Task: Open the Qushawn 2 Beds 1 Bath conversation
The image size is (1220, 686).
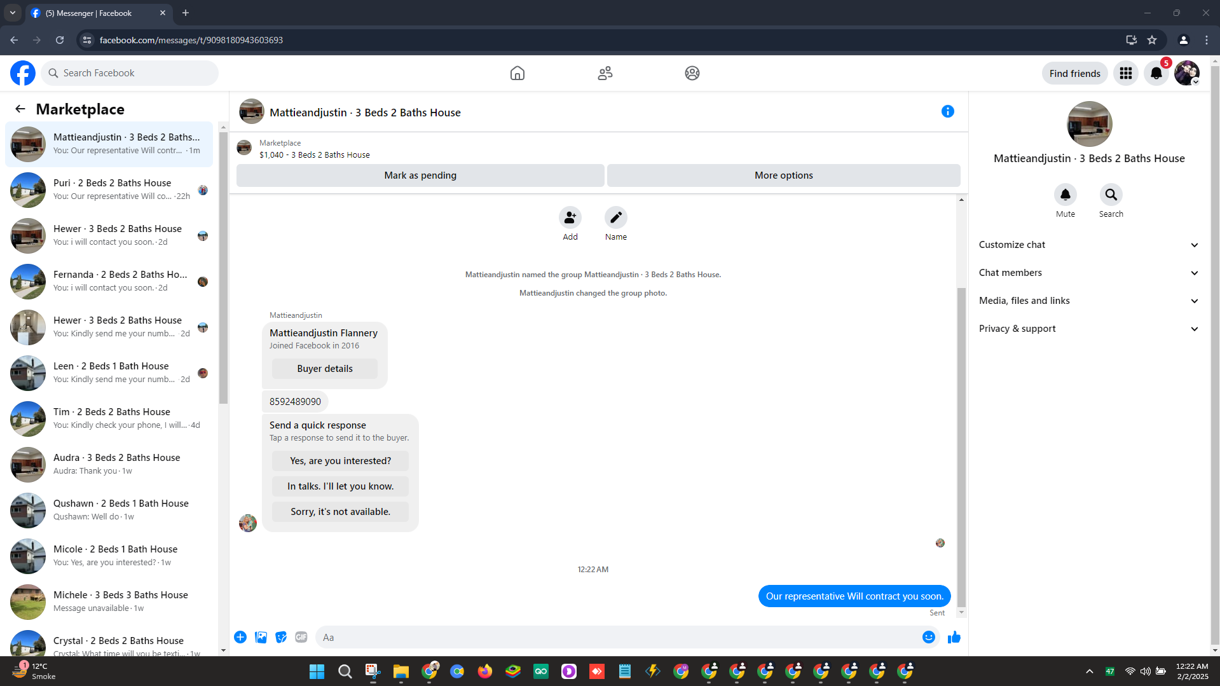Action: tap(109, 510)
